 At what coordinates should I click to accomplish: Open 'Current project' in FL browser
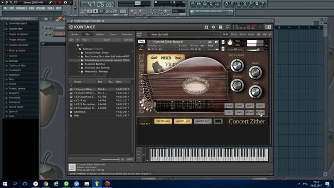18,23
